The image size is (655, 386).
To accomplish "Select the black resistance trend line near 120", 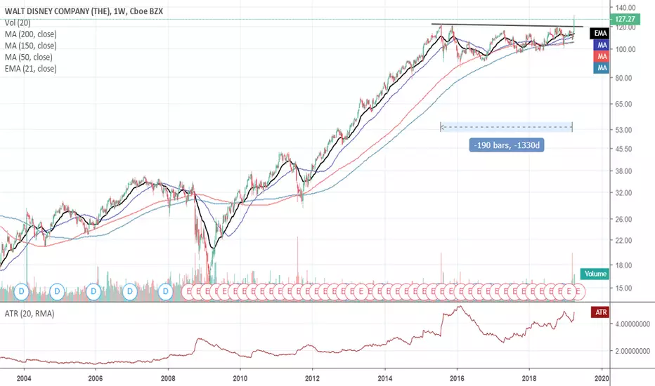I will (507, 25).
